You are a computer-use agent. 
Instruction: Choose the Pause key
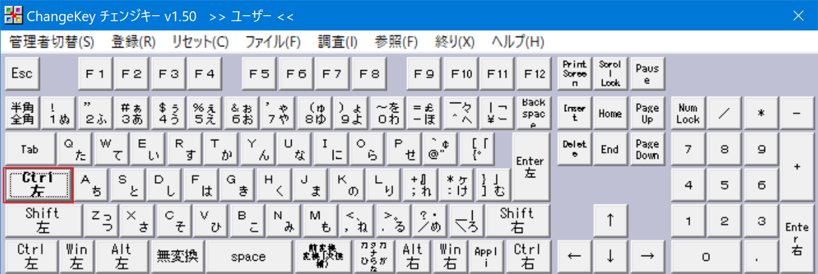click(x=646, y=73)
